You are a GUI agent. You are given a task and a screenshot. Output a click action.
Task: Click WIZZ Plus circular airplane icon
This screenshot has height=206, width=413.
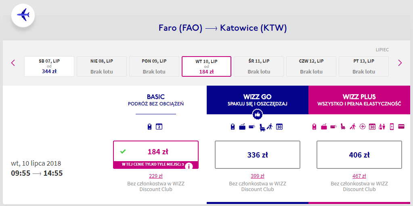click(363, 127)
